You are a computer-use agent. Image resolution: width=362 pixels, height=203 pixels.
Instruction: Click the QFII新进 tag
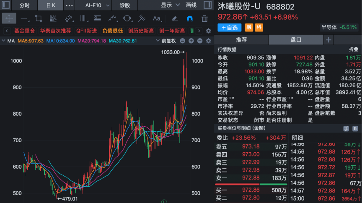pyautogui.click(x=87, y=31)
